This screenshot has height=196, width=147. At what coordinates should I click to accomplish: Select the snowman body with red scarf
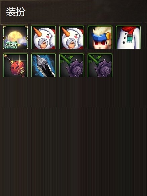[128, 37]
